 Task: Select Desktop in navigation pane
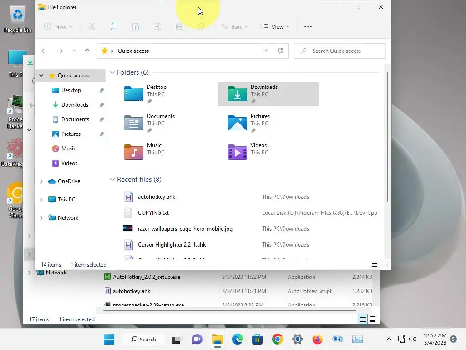(x=71, y=90)
